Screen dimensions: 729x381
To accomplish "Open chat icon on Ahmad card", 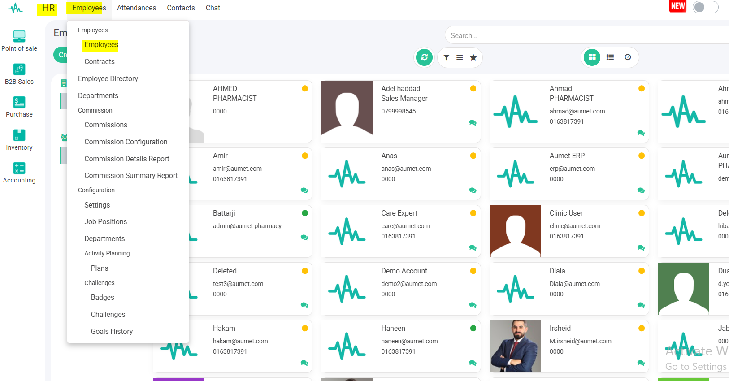I will click(x=641, y=133).
